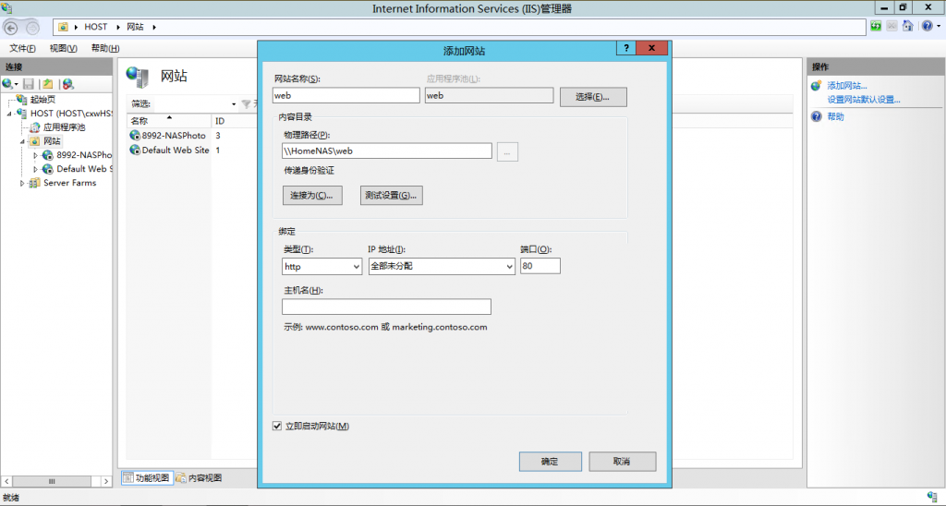Click the save icon in connections toolbar
Screen dimensions: 946x506
[x=29, y=84]
